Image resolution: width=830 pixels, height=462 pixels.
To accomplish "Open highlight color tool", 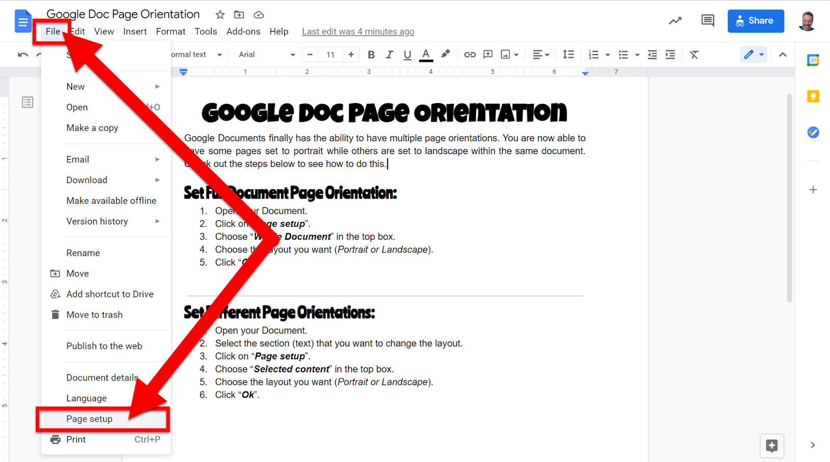I will tap(445, 54).
